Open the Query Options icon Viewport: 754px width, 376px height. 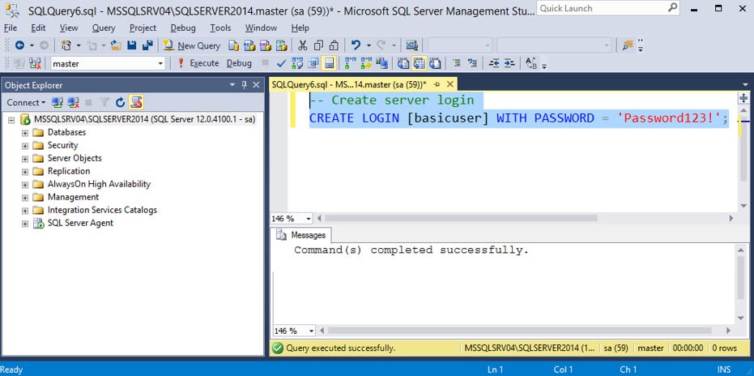[x=313, y=63]
